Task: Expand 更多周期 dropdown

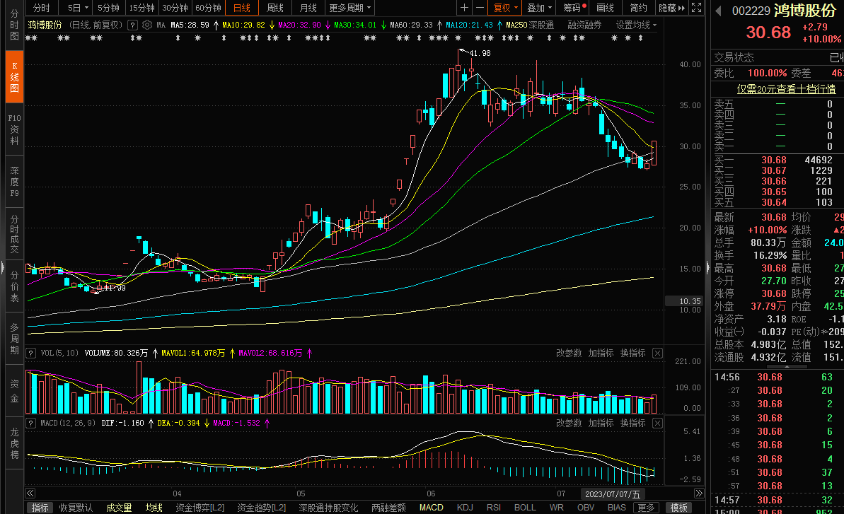Action: [350, 8]
